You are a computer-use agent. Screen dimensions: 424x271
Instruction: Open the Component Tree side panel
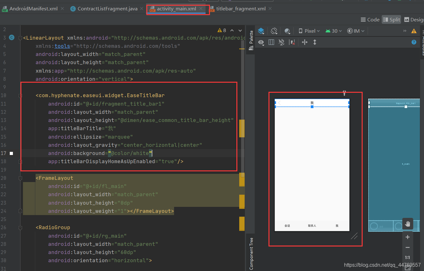click(x=251, y=253)
